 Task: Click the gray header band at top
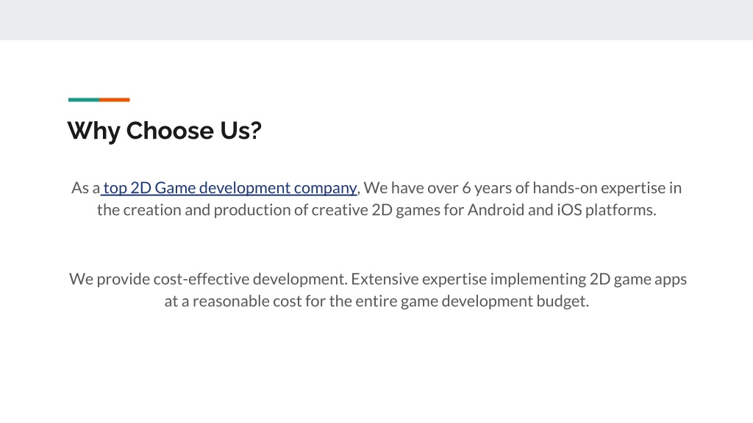376,20
